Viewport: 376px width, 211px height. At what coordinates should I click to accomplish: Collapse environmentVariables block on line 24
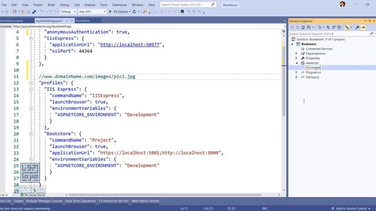coord(31,159)
